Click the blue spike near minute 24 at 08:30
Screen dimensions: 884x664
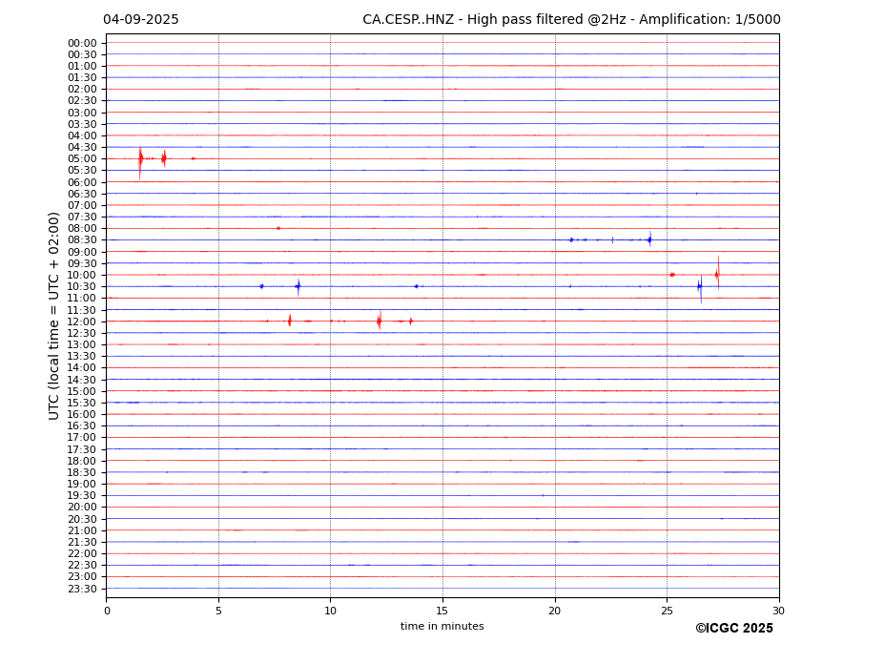tap(650, 239)
